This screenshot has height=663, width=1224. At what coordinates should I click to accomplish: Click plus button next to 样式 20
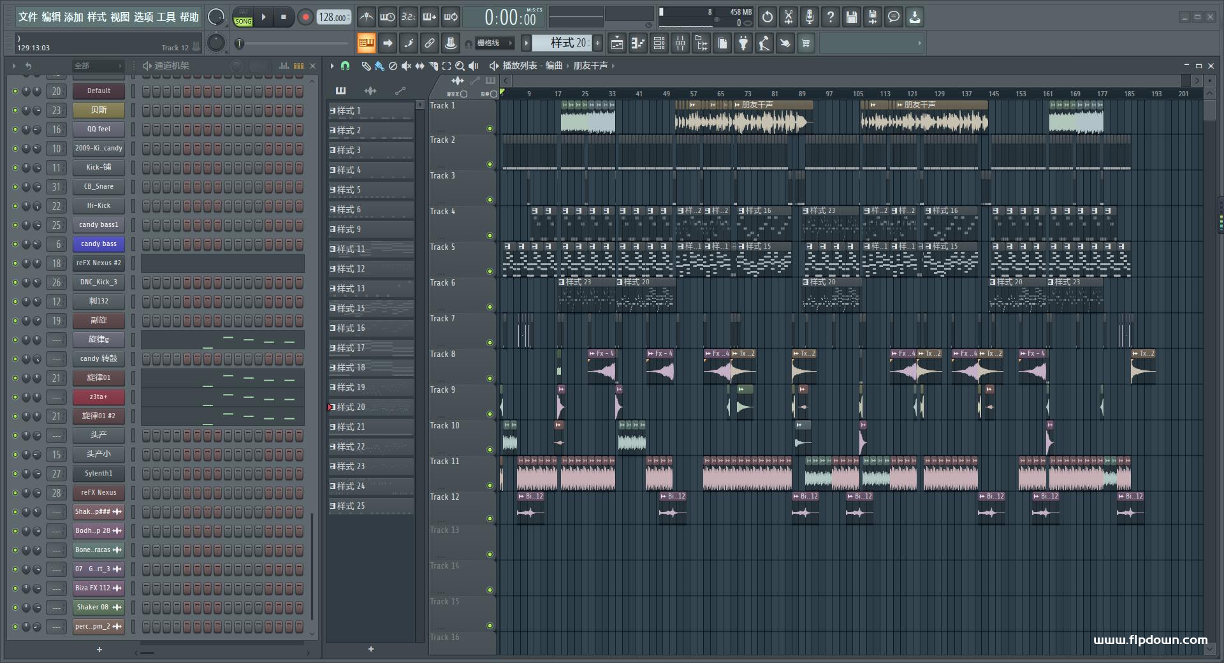pyautogui.click(x=597, y=43)
